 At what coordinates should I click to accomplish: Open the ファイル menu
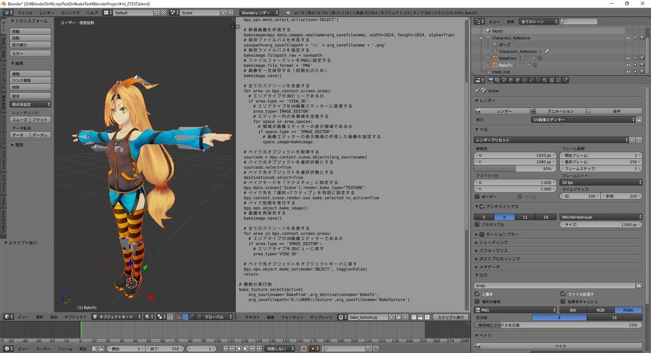click(x=25, y=12)
